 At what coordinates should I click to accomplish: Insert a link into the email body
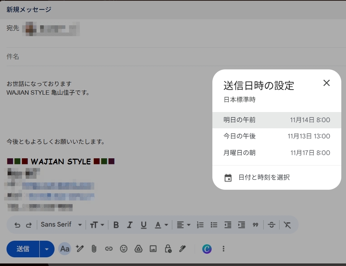point(109,249)
